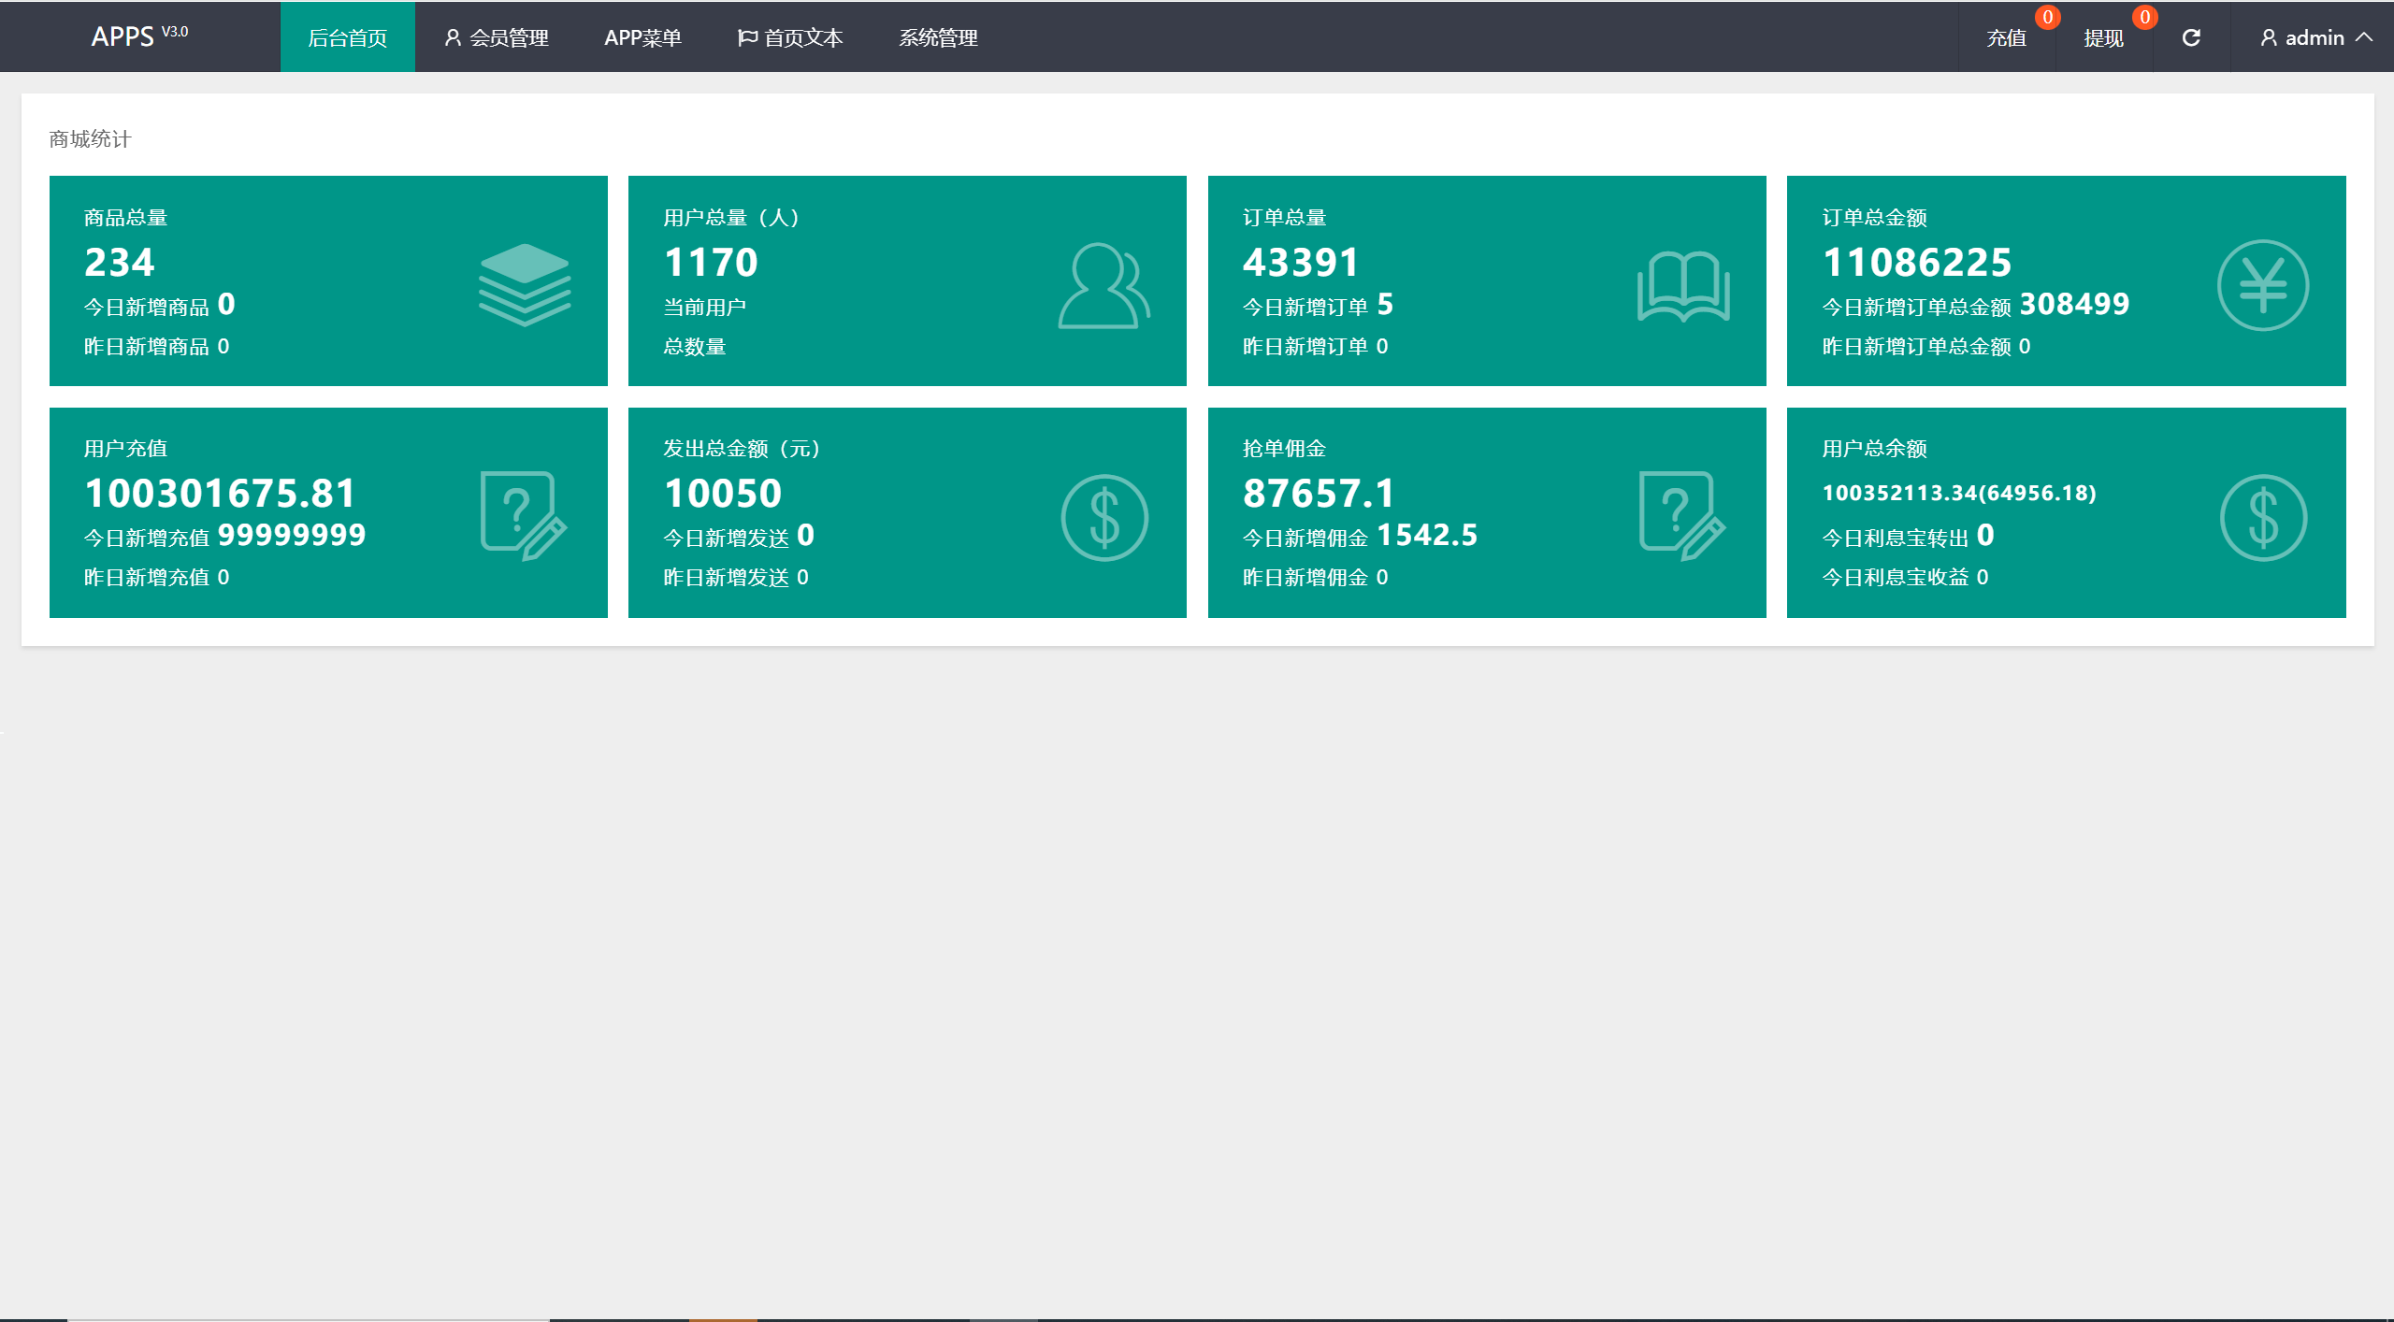Open the 系统管理 menu
Viewport: 2394px width, 1322px height.
tap(938, 37)
